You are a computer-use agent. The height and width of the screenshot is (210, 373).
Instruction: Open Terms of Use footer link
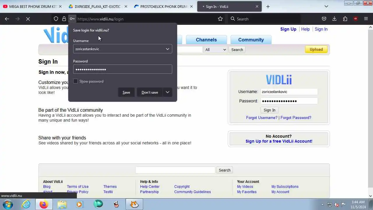(78, 187)
